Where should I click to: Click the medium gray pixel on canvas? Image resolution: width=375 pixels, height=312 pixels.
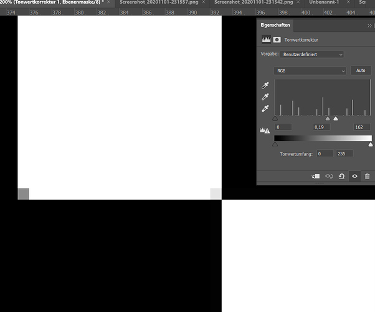[x=24, y=194]
